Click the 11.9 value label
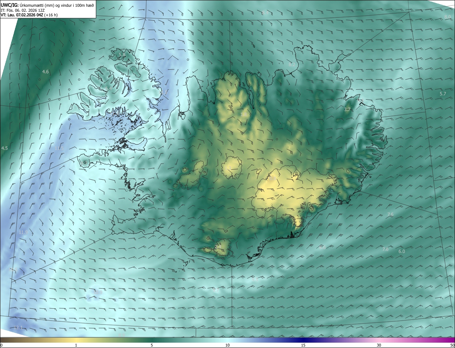 [23, 232]
